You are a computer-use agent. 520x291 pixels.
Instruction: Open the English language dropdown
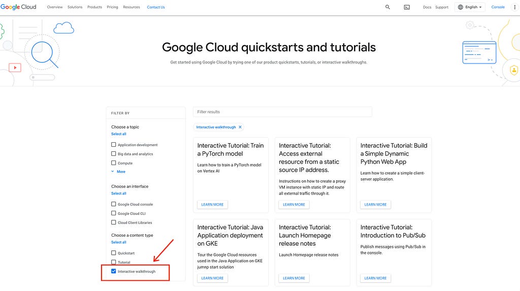[470, 7]
